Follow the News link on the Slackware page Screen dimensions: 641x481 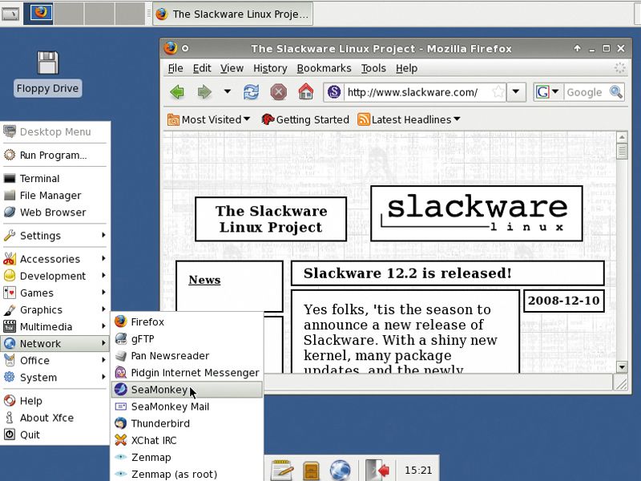click(204, 280)
